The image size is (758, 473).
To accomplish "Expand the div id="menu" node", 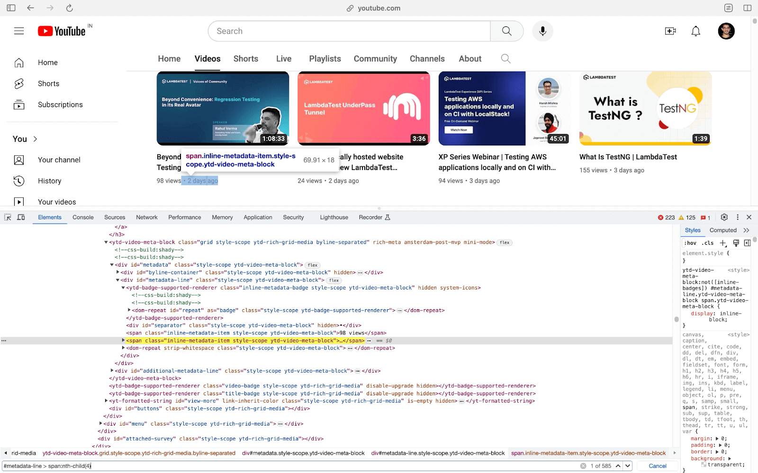I will point(101,424).
